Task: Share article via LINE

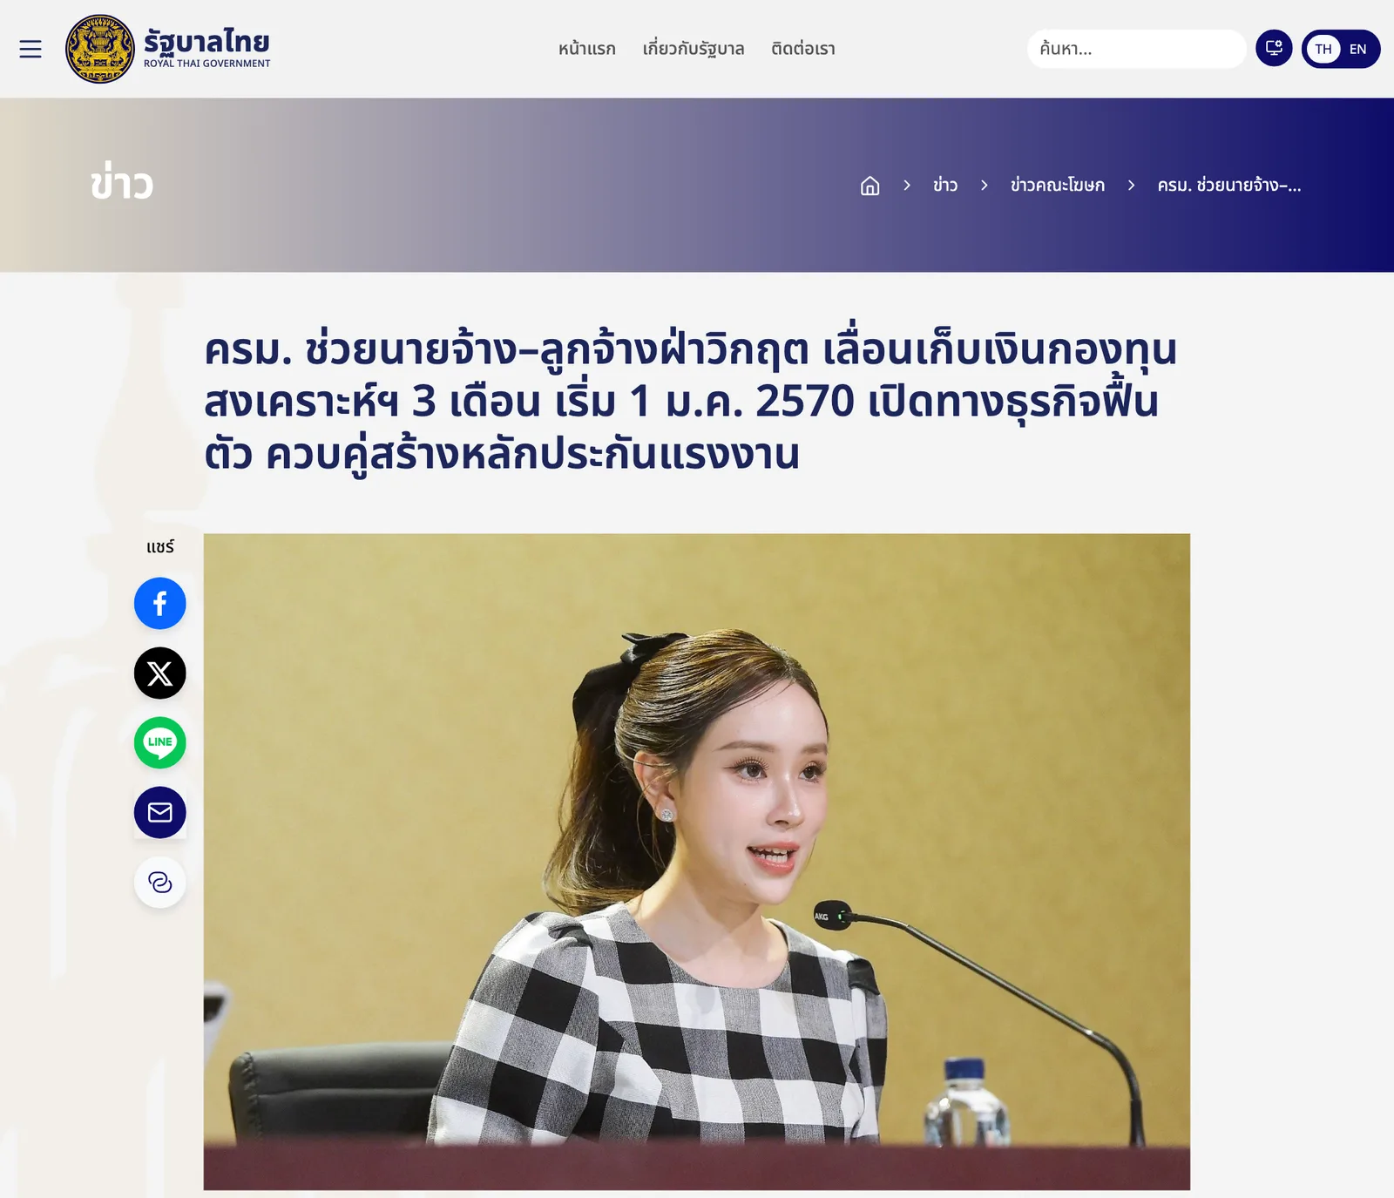Action: coord(160,742)
